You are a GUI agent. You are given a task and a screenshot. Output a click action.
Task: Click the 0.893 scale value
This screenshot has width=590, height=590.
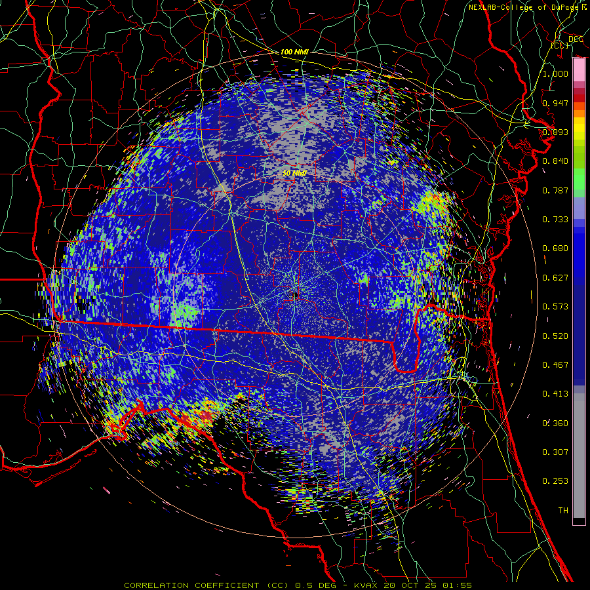[555, 132]
